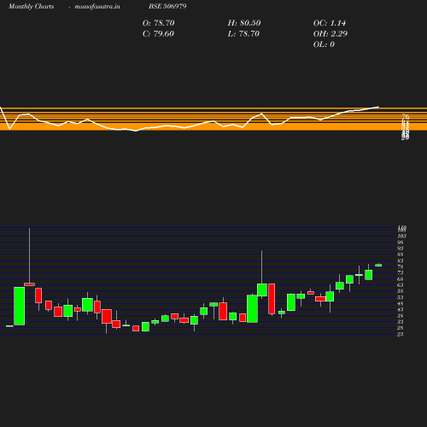Select the close value "C: 79.60"
Image resolution: width=427 pixels, height=427 pixels.
[x=158, y=33]
